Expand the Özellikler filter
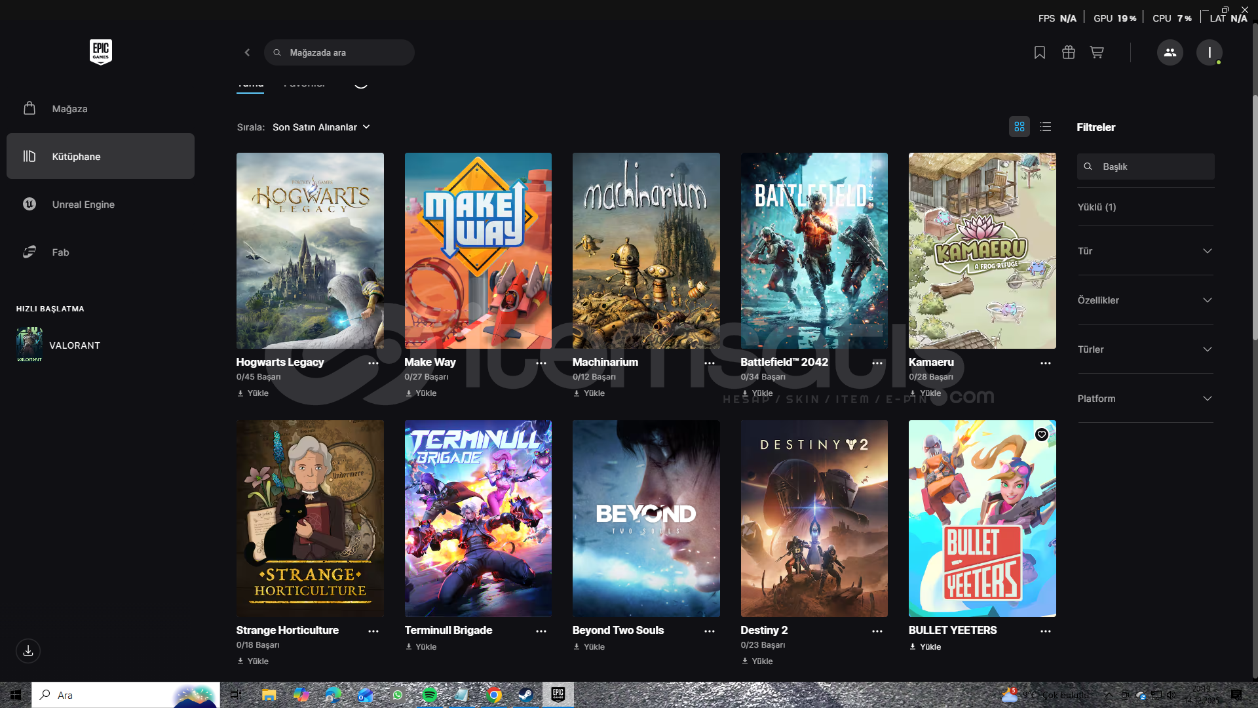Viewport: 1258px width, 708px height. tap(1145, 300)
